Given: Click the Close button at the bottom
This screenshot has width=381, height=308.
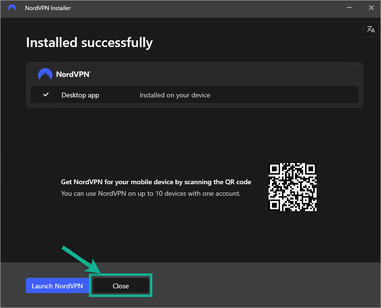Looking at the screenshot, I should click(121, 285).
